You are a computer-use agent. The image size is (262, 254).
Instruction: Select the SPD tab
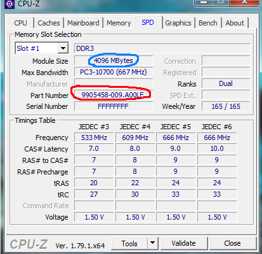pyautogui.click(x=148, y=22)
